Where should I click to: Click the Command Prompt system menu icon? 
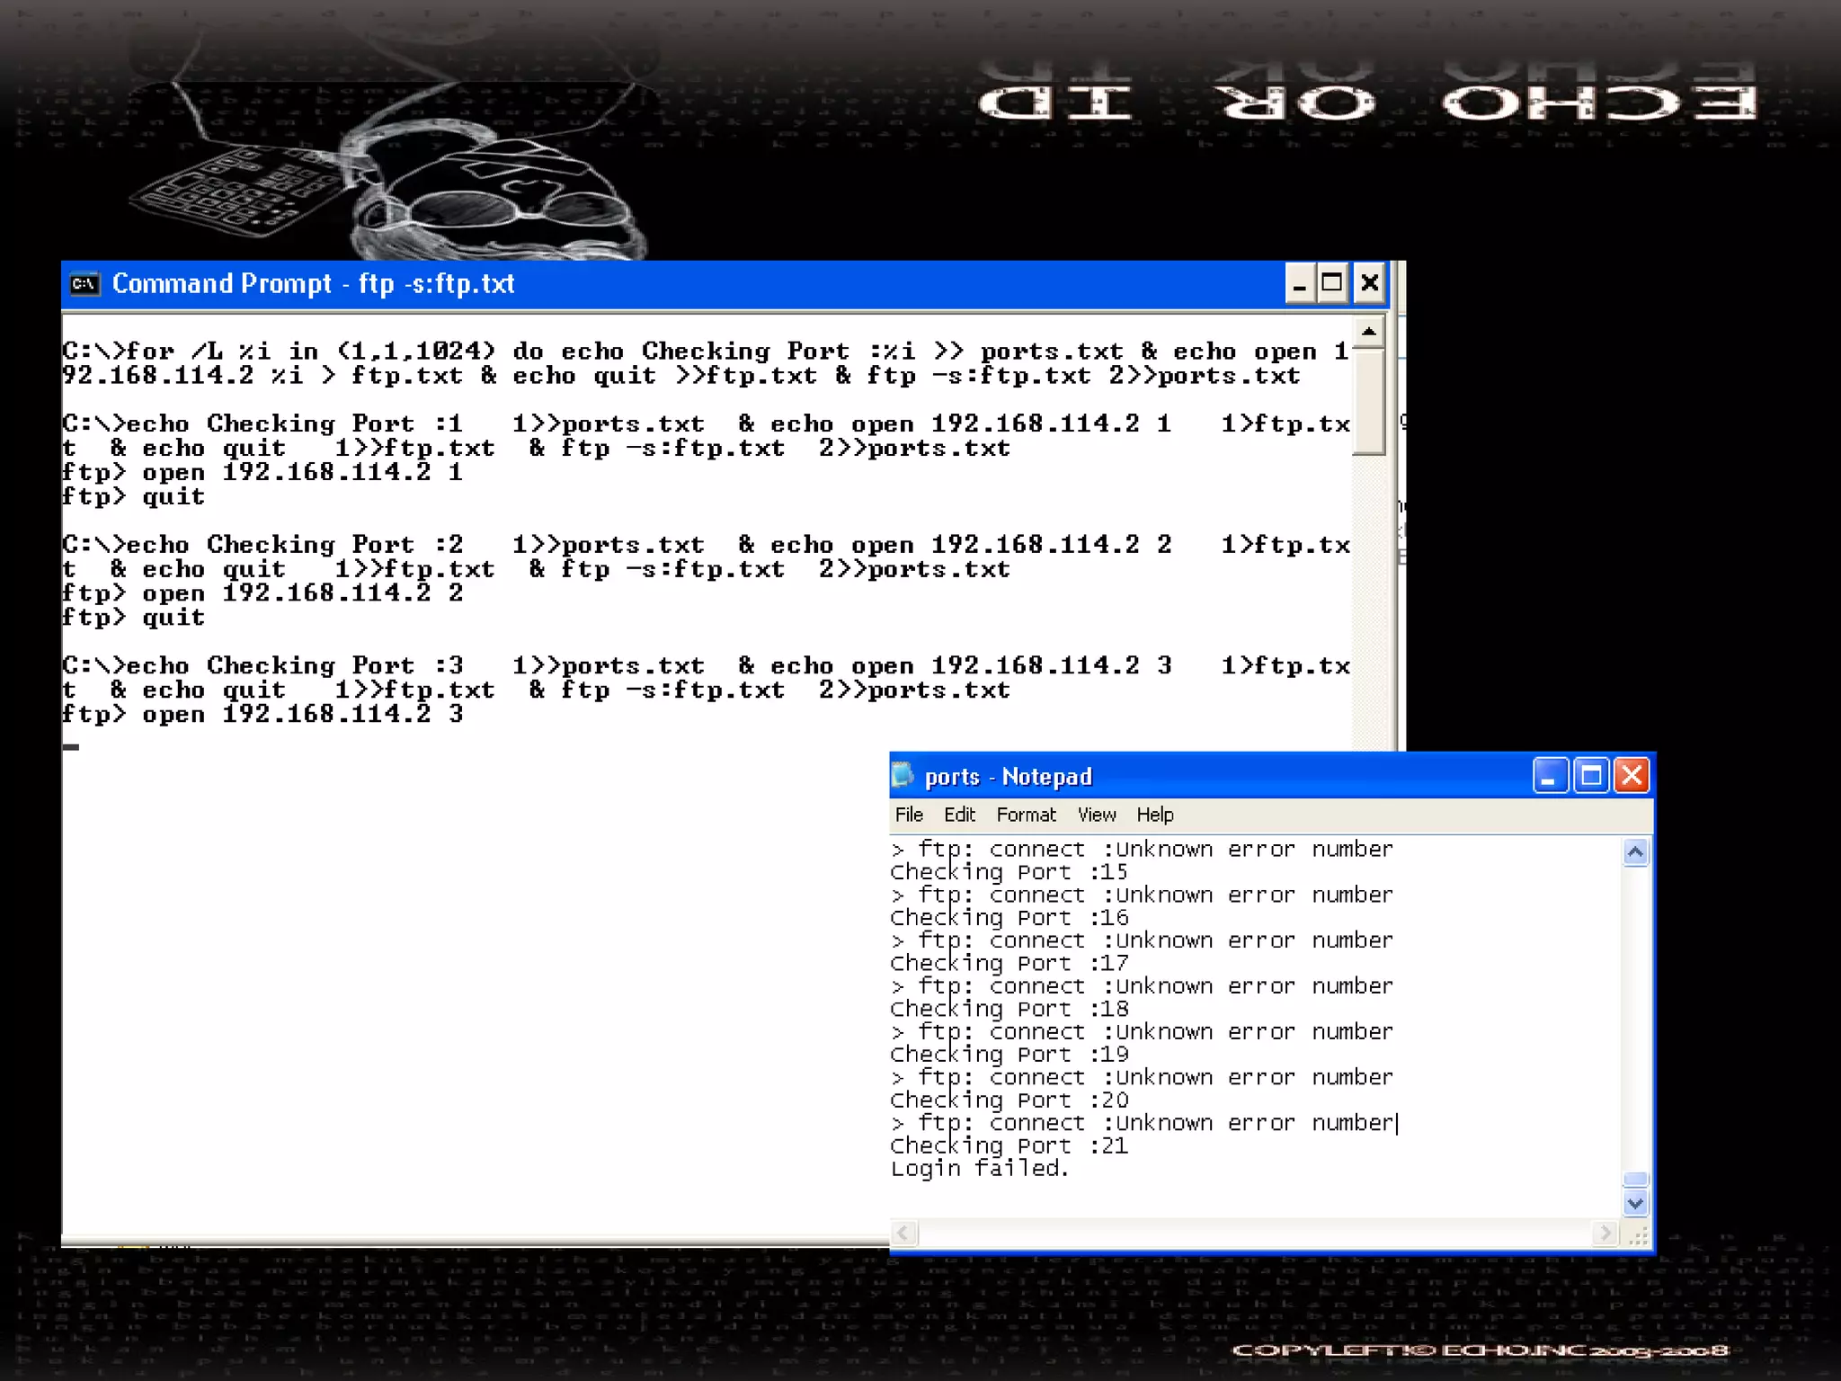[84, 284]
